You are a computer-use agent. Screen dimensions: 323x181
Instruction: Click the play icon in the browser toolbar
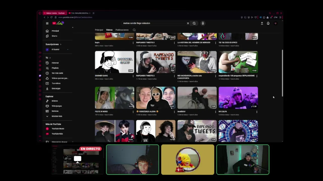(252, 17)
